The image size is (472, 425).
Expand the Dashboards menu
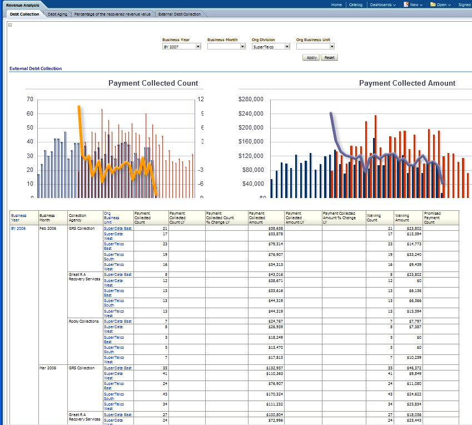(x=382, y=5)
